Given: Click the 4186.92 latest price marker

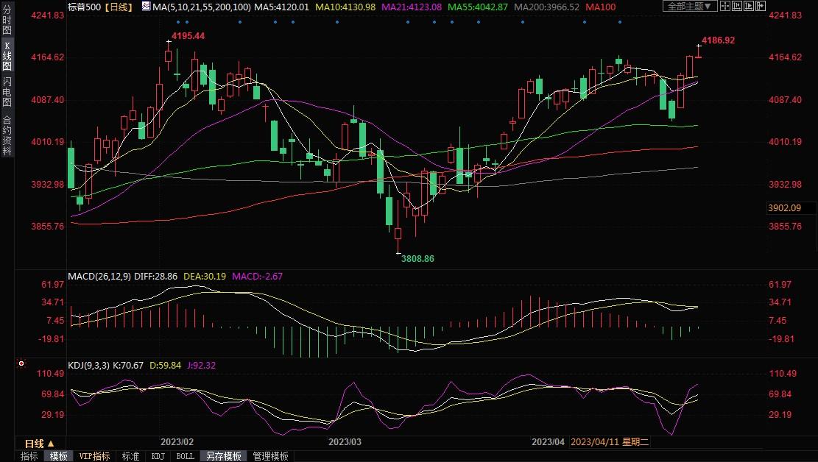Looking at the screenshot, I should 719,40.
